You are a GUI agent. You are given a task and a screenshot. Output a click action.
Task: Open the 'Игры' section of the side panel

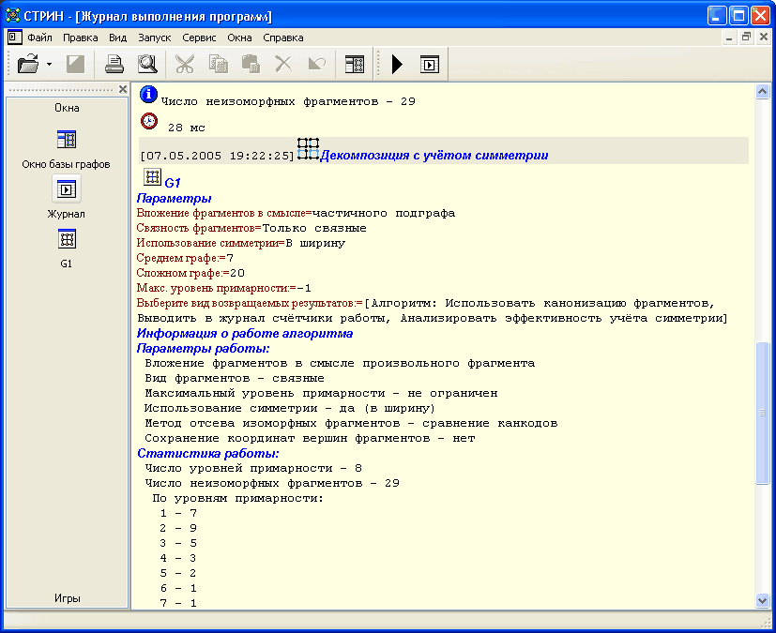(x=67, y=598)
